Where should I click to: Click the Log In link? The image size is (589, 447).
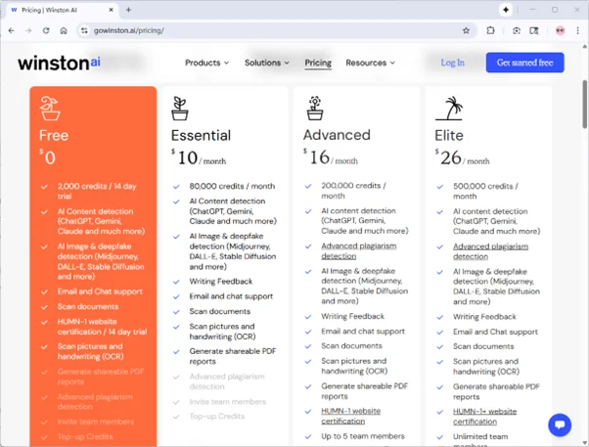point(453,63)
